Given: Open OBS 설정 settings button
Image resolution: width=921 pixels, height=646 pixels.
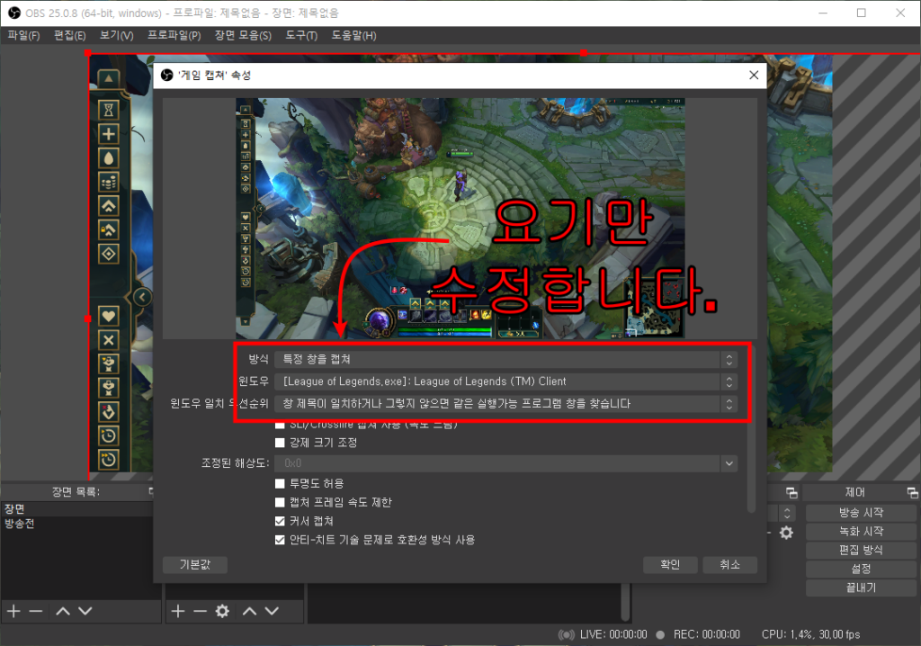Looking at the screenshot, I should click(x=861, y=569).
